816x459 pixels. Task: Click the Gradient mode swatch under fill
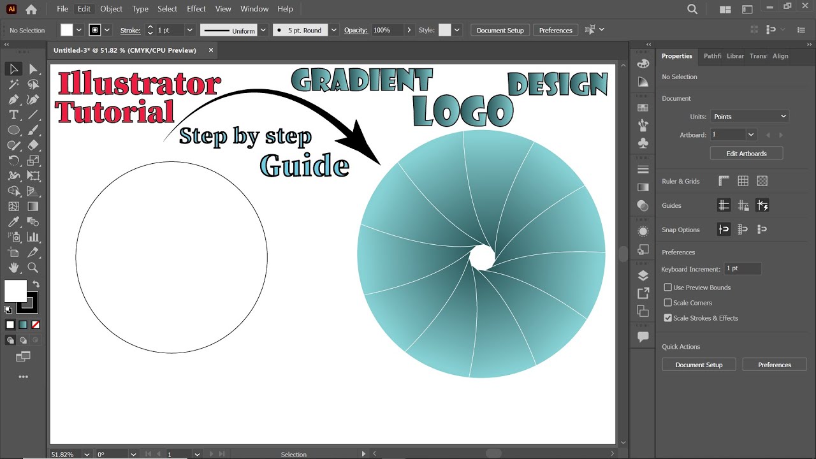click(x=23, y=324)
